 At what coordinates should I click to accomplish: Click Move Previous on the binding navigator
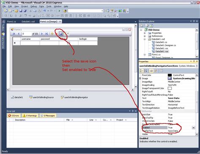coord(19,34)
